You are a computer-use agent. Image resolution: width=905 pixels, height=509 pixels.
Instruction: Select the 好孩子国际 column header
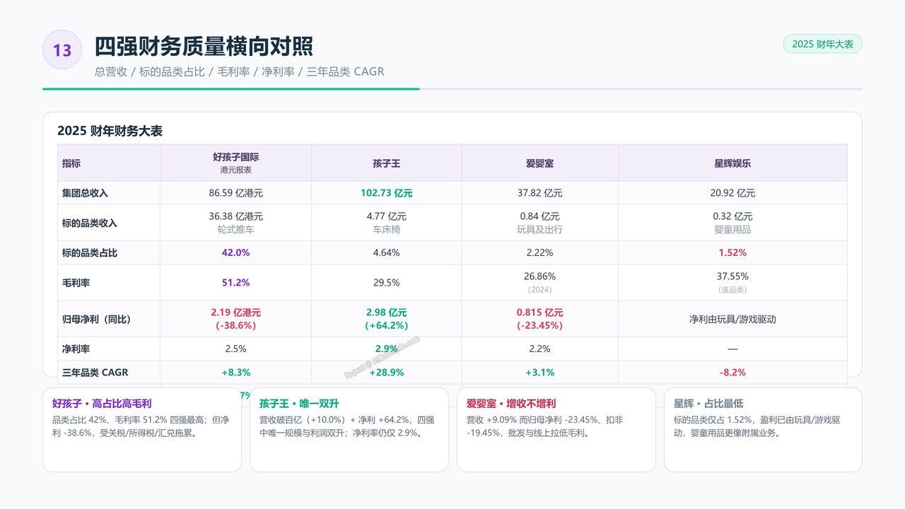[236, 163]
